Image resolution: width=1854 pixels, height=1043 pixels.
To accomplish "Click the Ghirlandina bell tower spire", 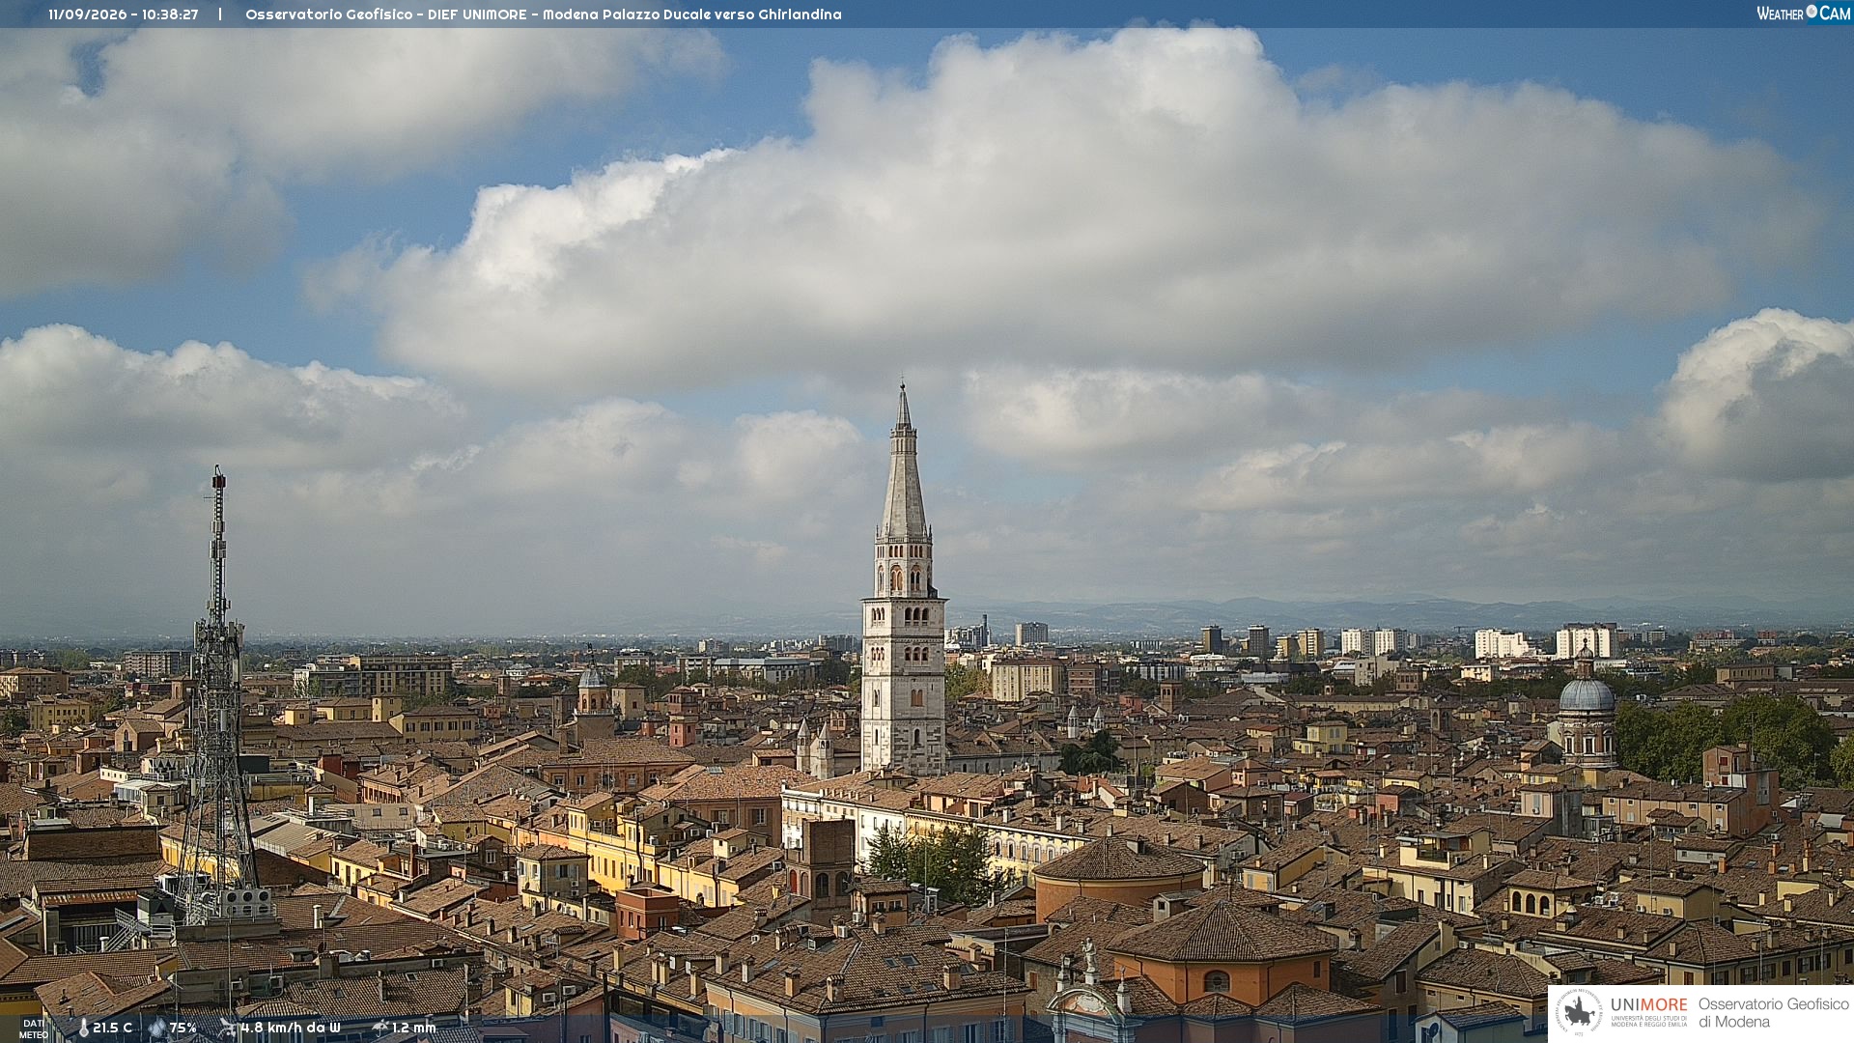I will 904,462.
